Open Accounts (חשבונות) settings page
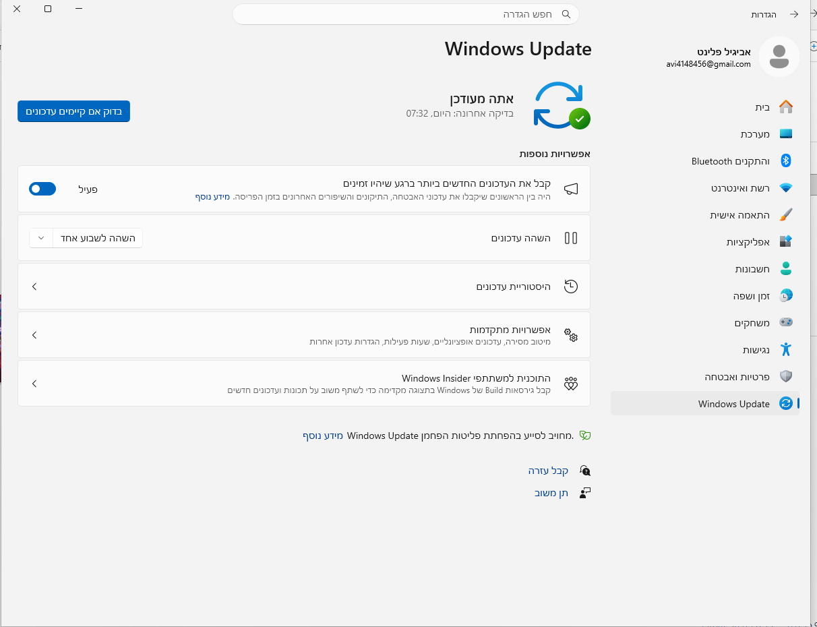The image size is (817, 627). point(705,269)
